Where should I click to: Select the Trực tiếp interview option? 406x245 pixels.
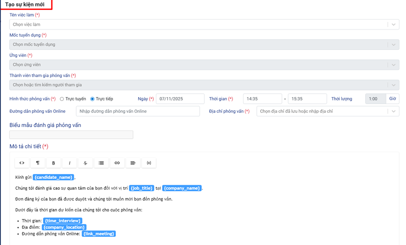point(92,99)
